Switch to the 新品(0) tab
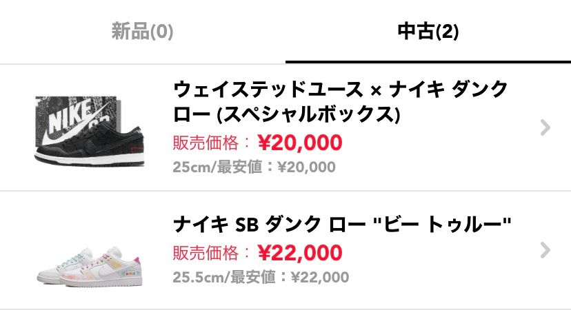Image resolution: width=571 pixels, height=310 pixels. tap(142, 31)
